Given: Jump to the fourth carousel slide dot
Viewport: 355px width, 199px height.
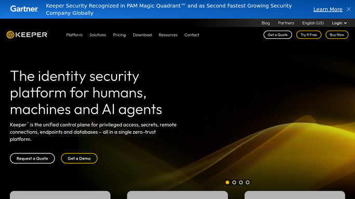Looking at the screenshot, I should click(248, 182).
